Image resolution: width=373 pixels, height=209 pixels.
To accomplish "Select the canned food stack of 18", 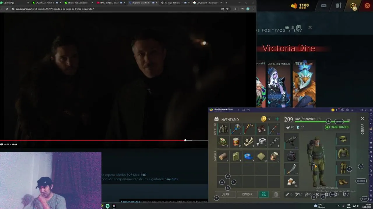I will [x=236, y=142].
